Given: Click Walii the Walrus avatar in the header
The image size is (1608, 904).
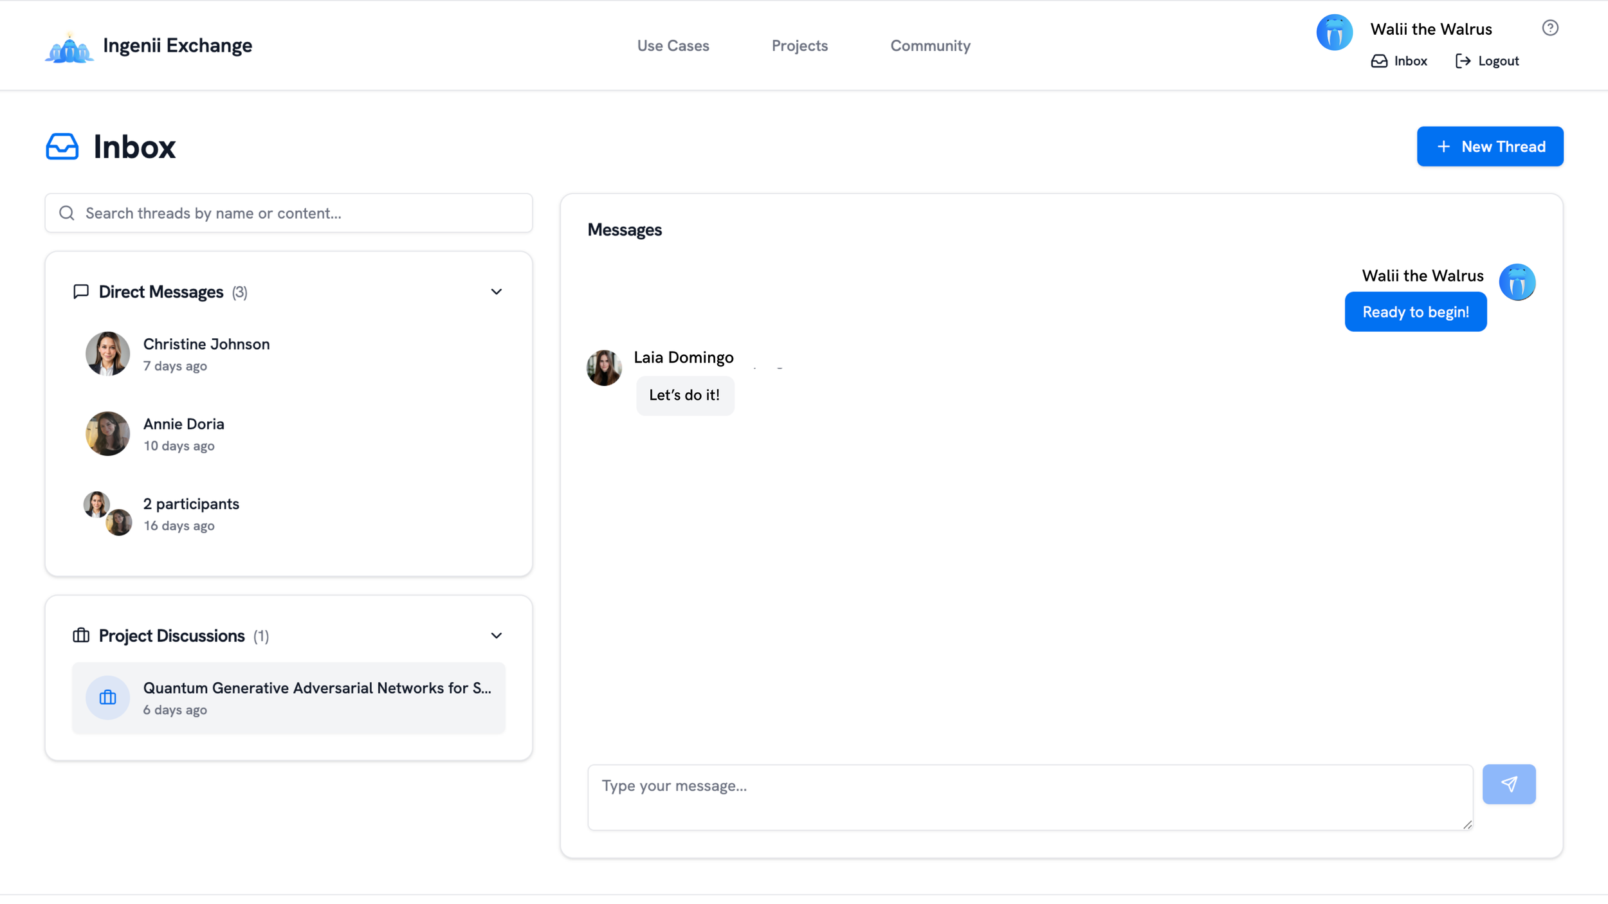Looking at the screenshot, I should 1335,32.
